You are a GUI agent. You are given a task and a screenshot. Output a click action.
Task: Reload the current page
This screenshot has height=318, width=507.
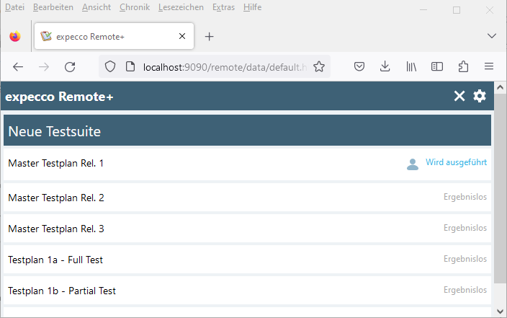click(70, 66)
